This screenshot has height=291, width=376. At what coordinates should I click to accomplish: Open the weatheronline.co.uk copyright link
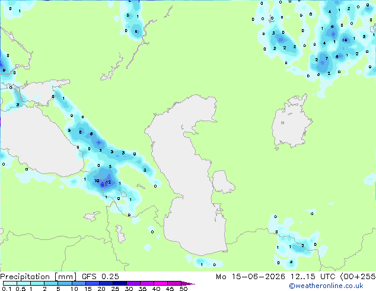pos(326,286)
